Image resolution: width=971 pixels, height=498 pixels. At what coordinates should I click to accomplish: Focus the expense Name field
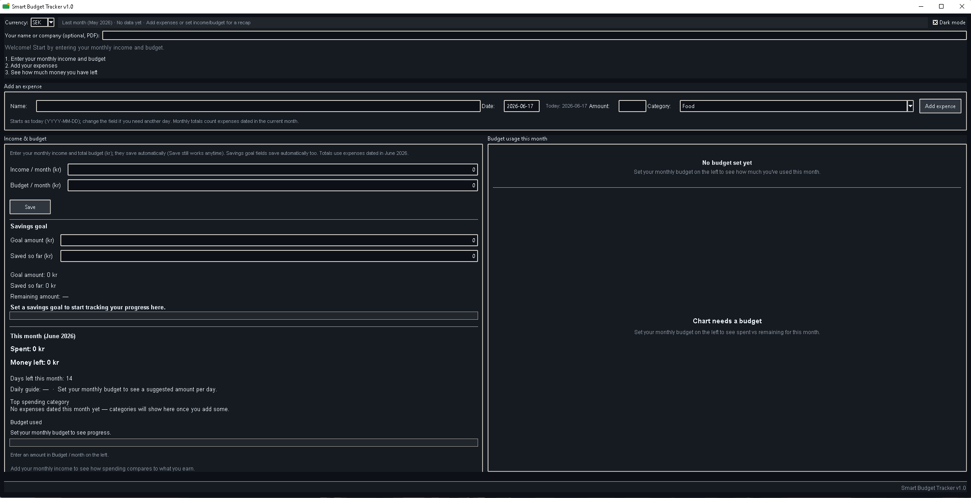(258, 106)
